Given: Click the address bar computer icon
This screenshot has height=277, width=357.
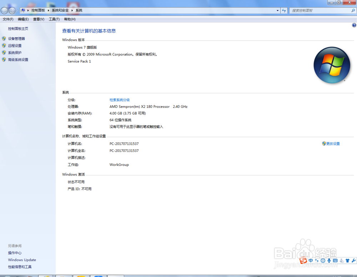Looking at the screenshot, I should click(23, 10).
